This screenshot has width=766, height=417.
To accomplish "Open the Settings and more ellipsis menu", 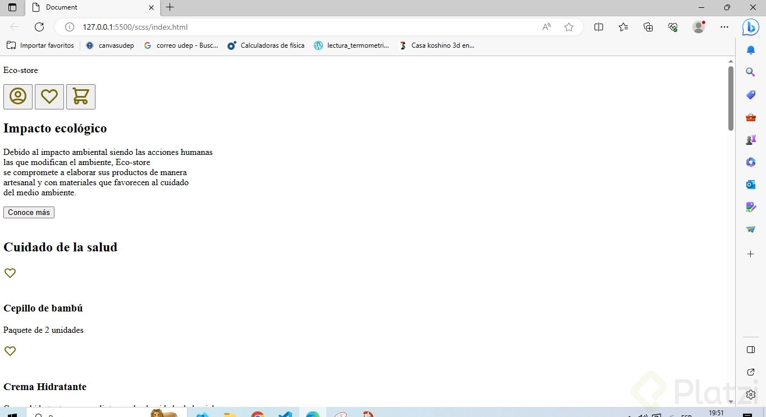I will [x=724, y=27].
